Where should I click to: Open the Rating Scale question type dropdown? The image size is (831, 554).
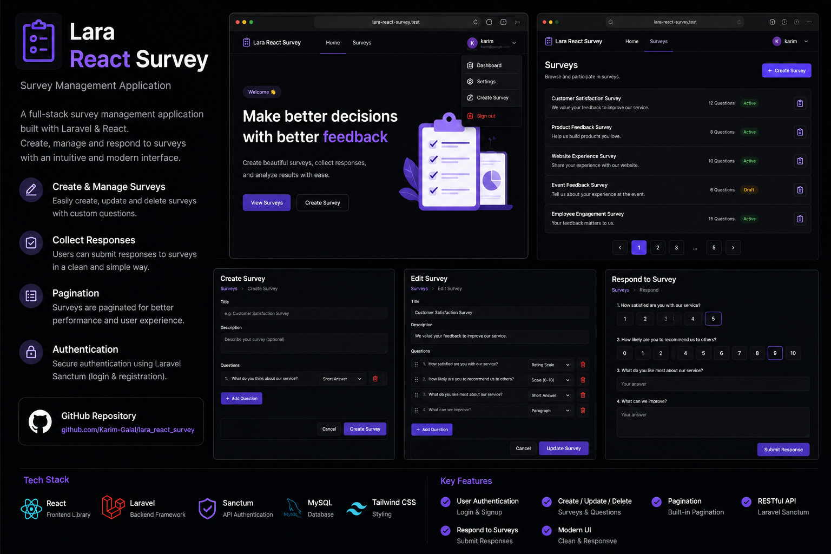tap(550, 365)
